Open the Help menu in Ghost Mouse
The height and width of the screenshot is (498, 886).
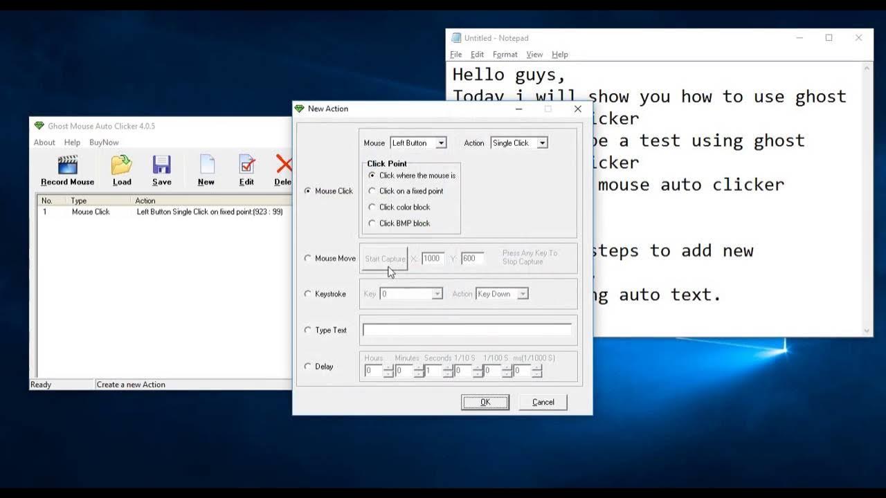click(73, 142)
